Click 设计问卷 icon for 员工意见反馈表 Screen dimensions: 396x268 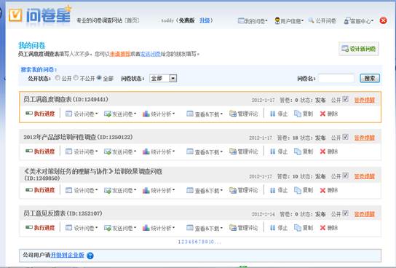pos(68,228)
